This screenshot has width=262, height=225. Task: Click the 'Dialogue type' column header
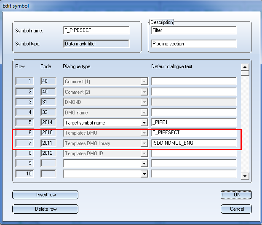point(77,66)
